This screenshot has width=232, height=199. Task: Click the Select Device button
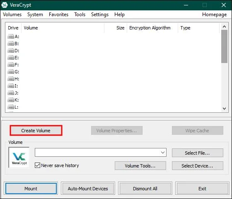[x=198, y=166]
